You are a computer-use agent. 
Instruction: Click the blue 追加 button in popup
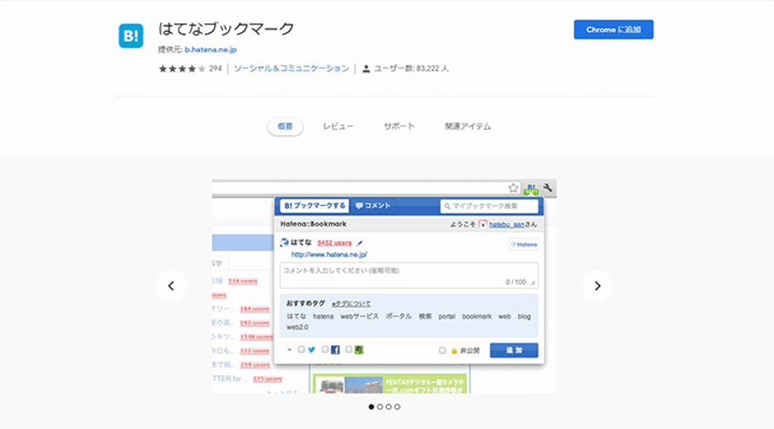tap(514, 351)
